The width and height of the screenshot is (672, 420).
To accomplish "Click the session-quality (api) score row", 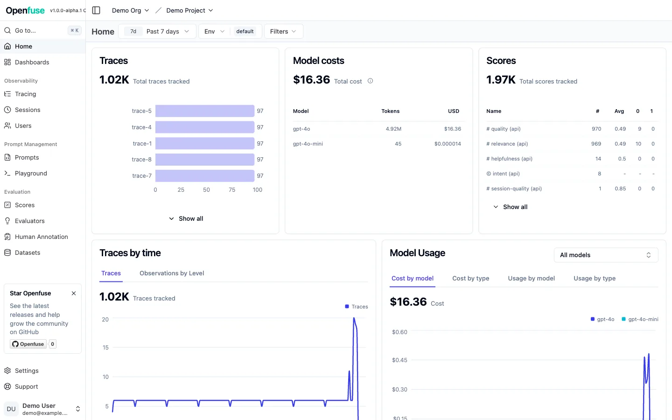I will click(572, 189).
